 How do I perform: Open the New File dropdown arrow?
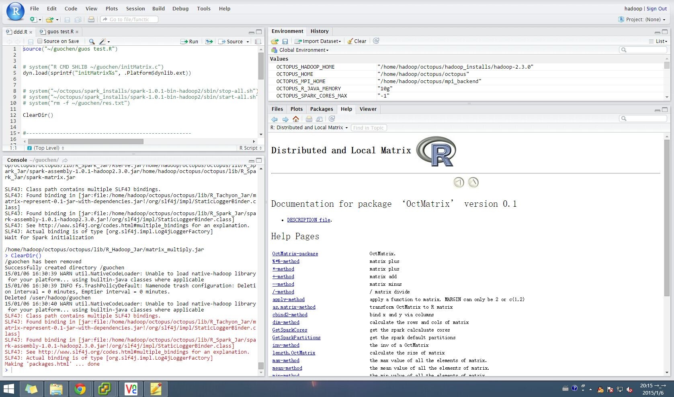tap(40, 20)
